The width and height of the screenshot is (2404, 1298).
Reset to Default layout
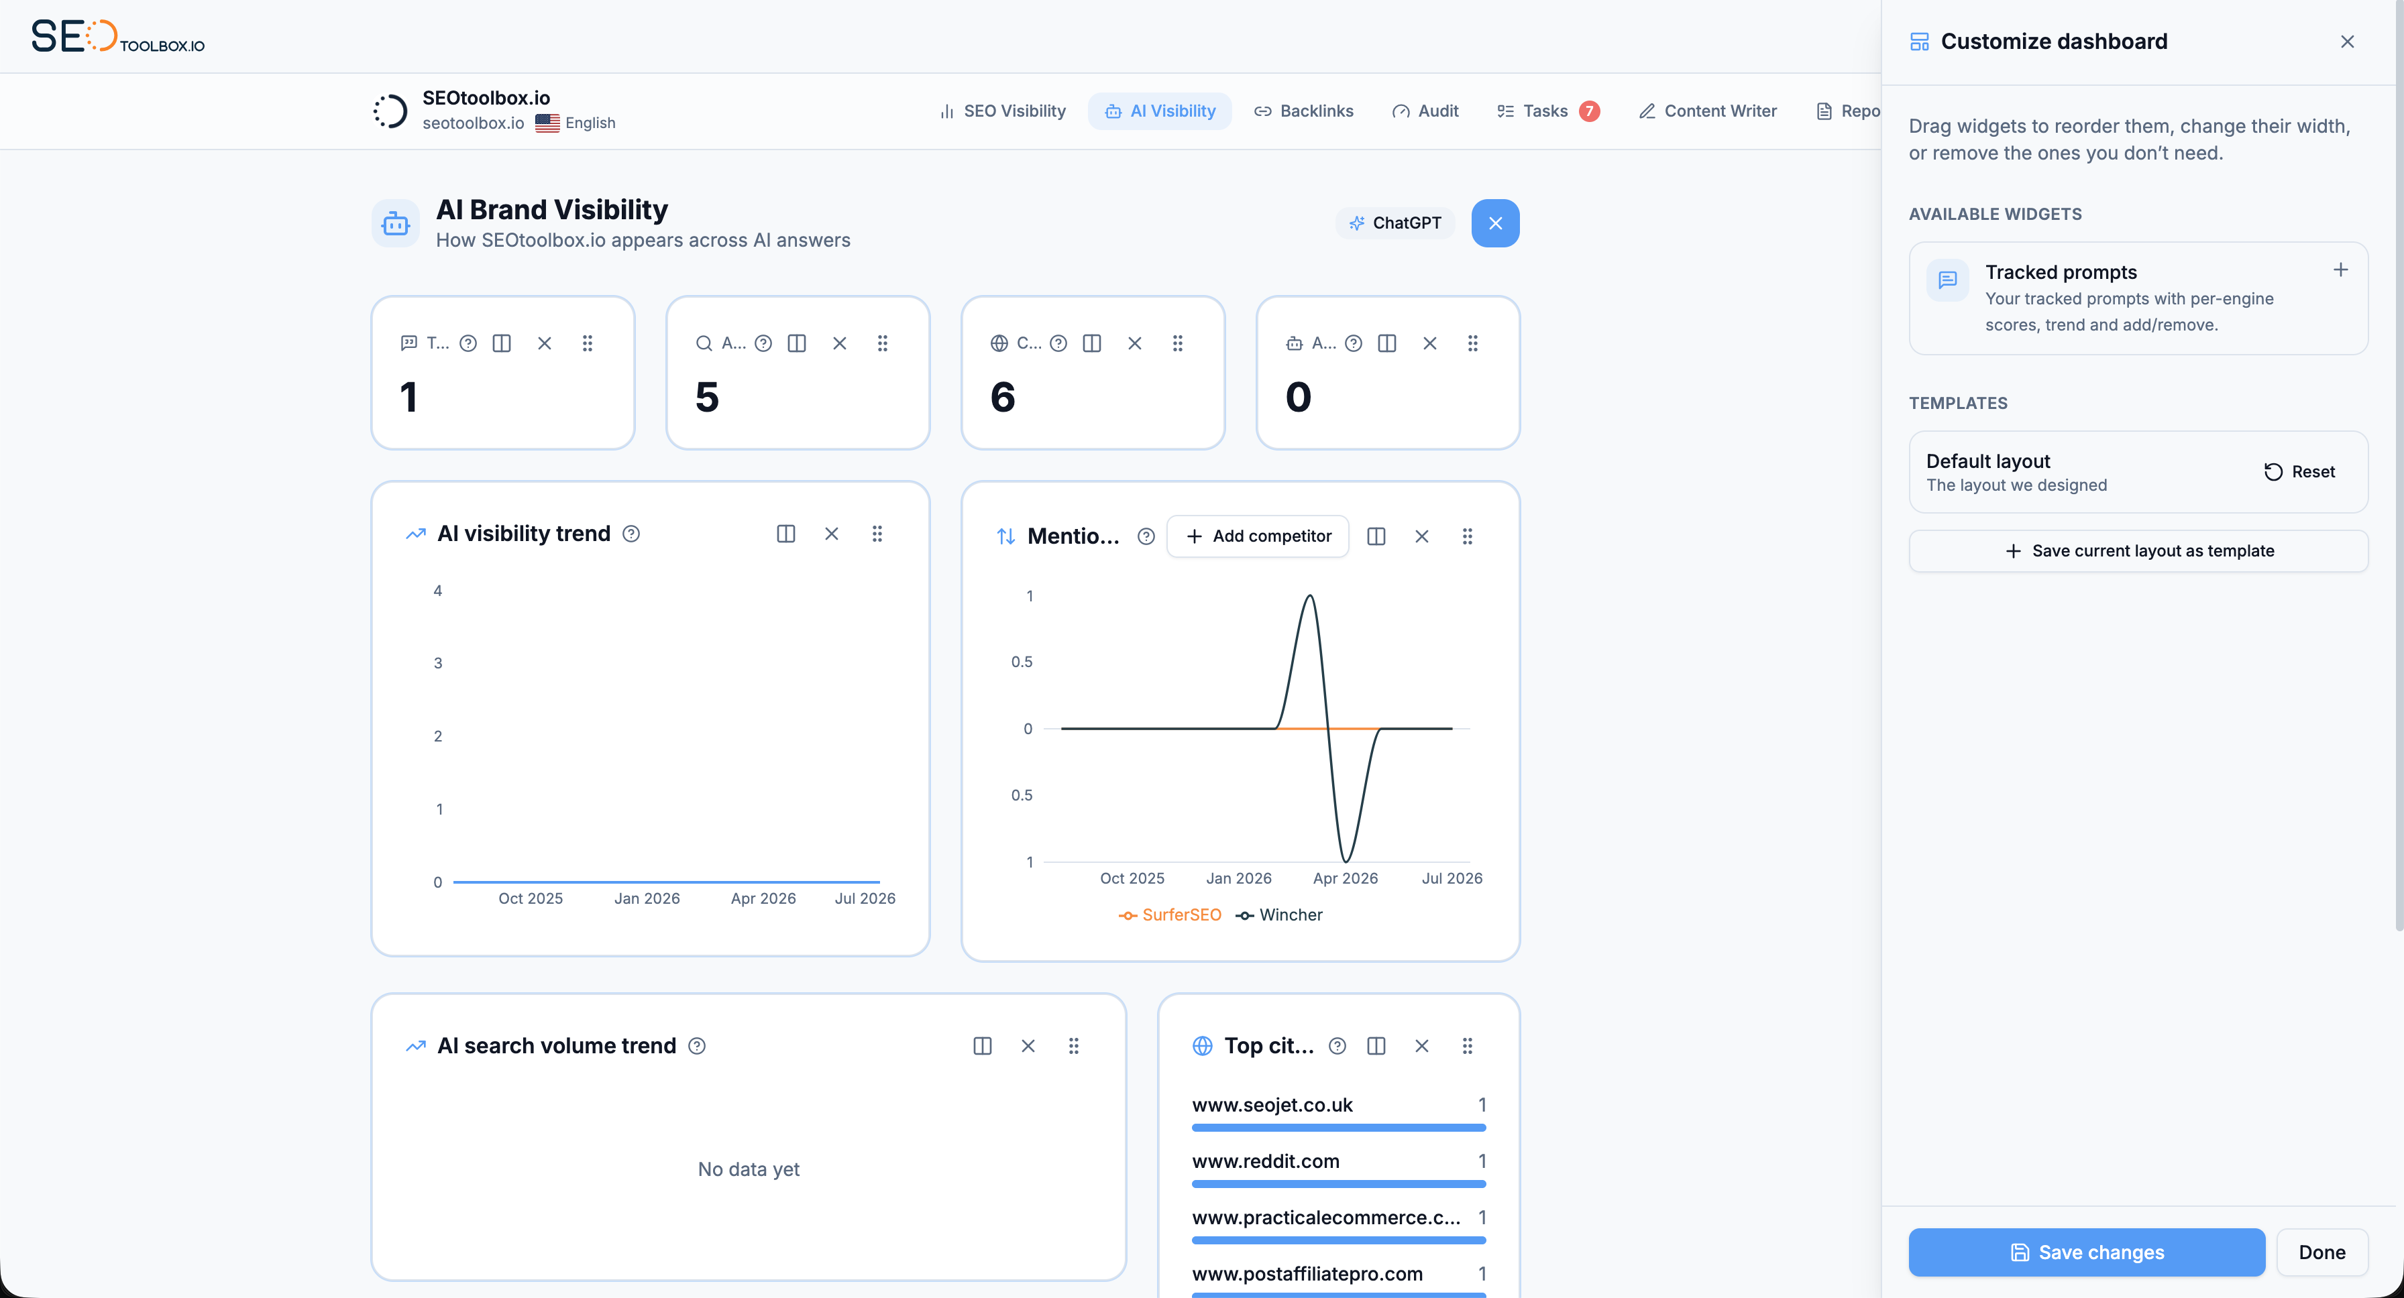click(x=2299, y=472)
